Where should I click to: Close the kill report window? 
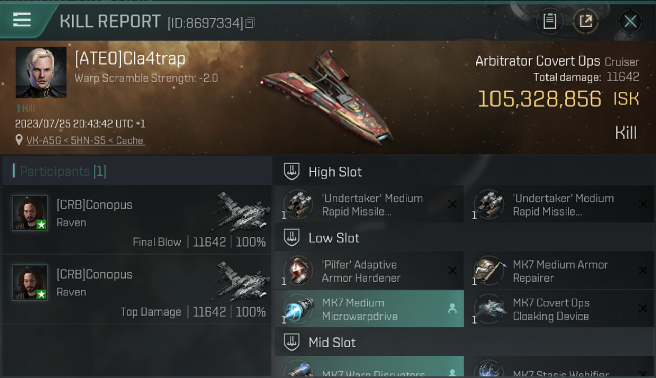point(630,21)
